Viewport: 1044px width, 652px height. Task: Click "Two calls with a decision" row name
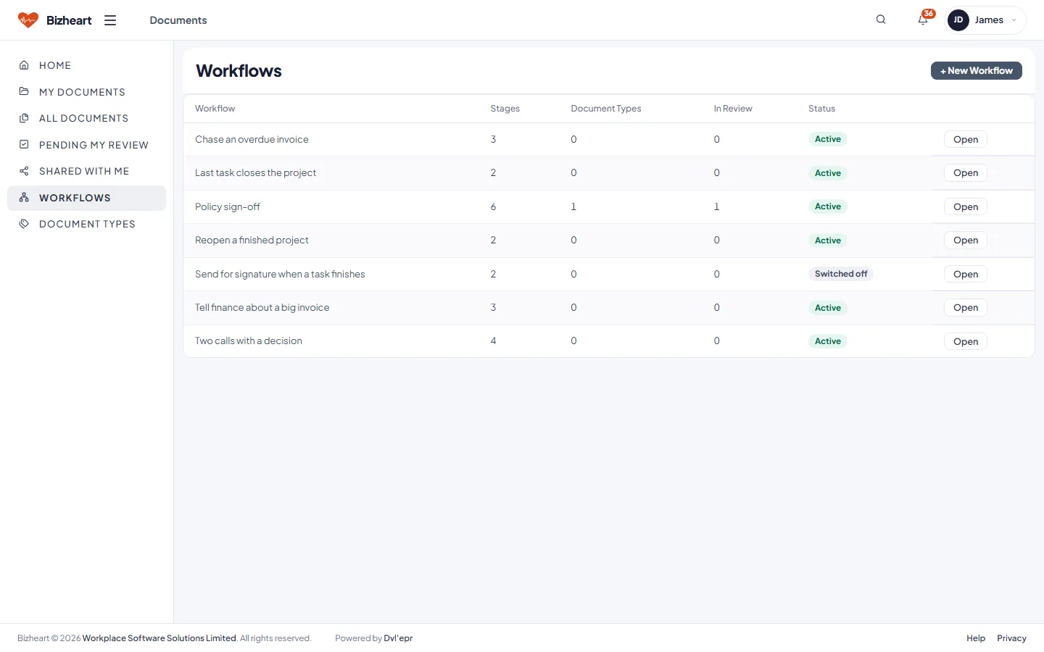pos(248,341)
